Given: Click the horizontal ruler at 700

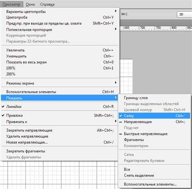Looking at the screenshot, I should (143, 28).
